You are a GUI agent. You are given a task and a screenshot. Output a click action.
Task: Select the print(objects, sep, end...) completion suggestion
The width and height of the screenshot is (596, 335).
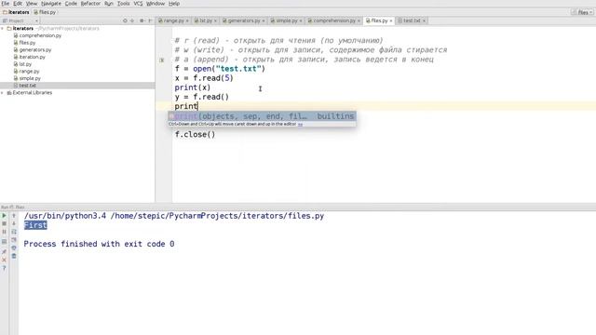pos(263,116)
